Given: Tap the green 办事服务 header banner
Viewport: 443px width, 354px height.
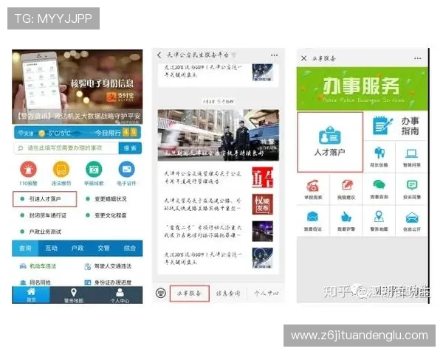Looking at the screenshot, I should 362,88.
